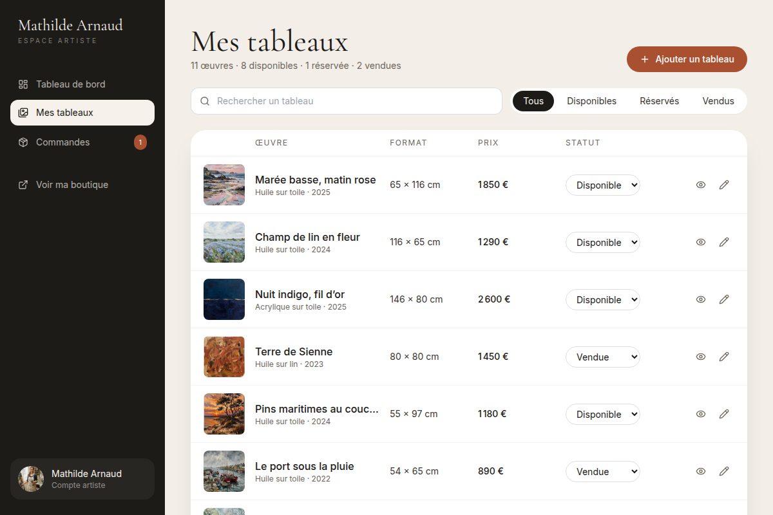The image size is (773, 515).
Task: Click the title Nuit indigo, fil d'or
Action: coord(300,295)
